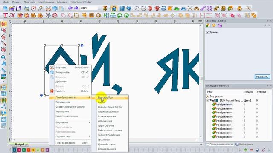Viewport: 273px width, 153px height.
Task: Select the magnifier zoom tool in left toolbar
Action: 3,57
